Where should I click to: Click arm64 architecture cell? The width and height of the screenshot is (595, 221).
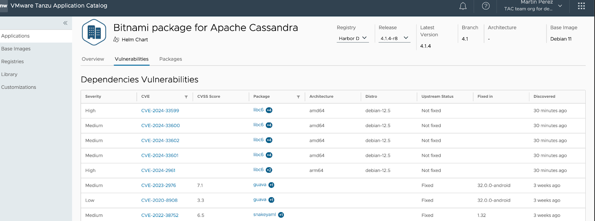316,170
